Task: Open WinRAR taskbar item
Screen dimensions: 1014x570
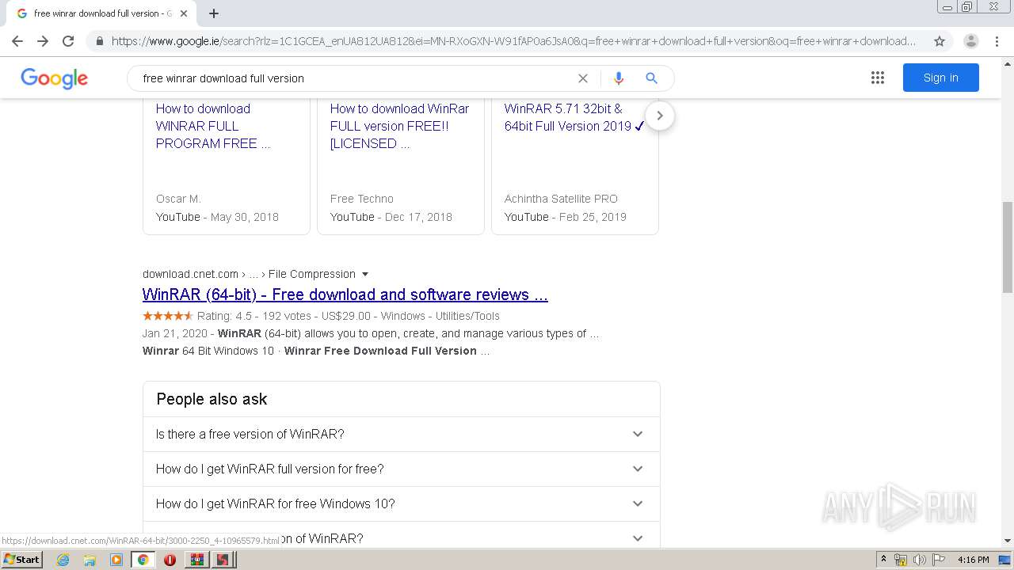Action: click(196, 560)
